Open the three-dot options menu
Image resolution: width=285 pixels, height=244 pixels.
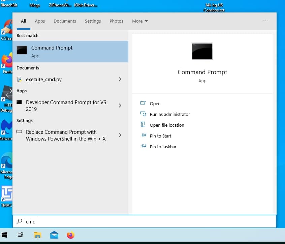[x=266, y=21]
